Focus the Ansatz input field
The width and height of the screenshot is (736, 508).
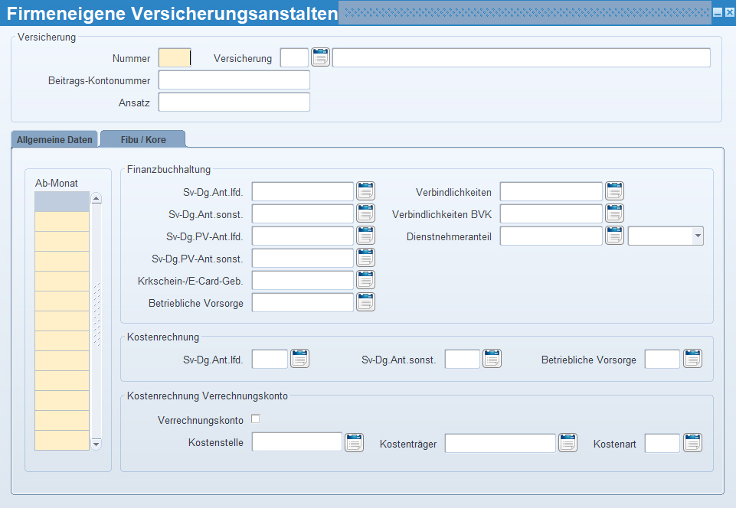234,103
